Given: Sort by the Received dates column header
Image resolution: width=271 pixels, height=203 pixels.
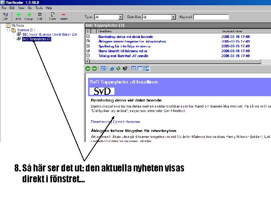Looking at the screenshot, I should point(245,31).
